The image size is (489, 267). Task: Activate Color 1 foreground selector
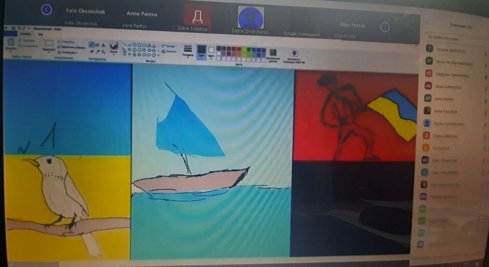click(x=202, y=54)
